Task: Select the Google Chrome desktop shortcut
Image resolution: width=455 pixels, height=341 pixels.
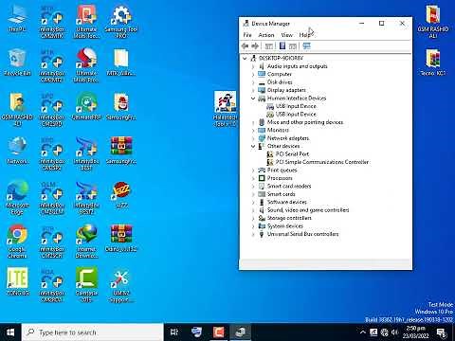Action: (x=17, y=242)
